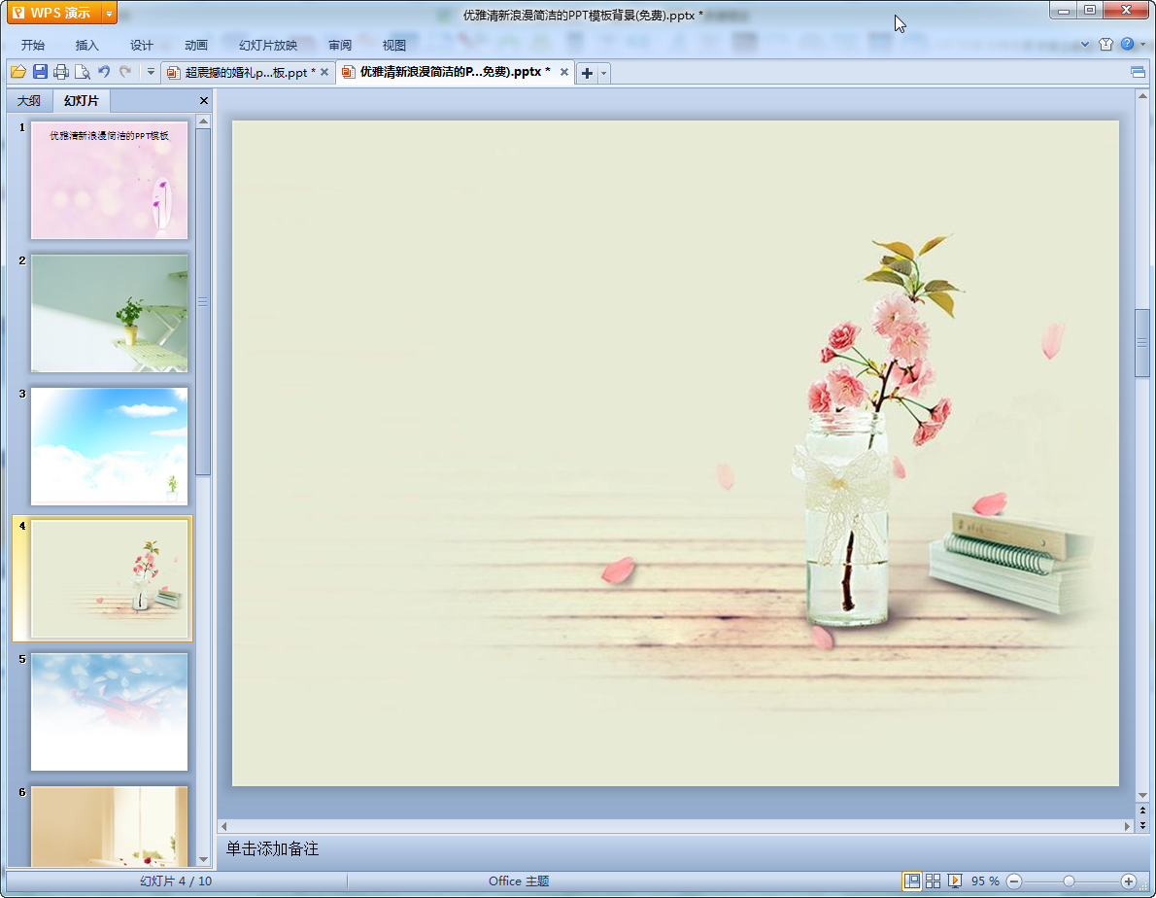Switch to normal view icon

[912, 881]
